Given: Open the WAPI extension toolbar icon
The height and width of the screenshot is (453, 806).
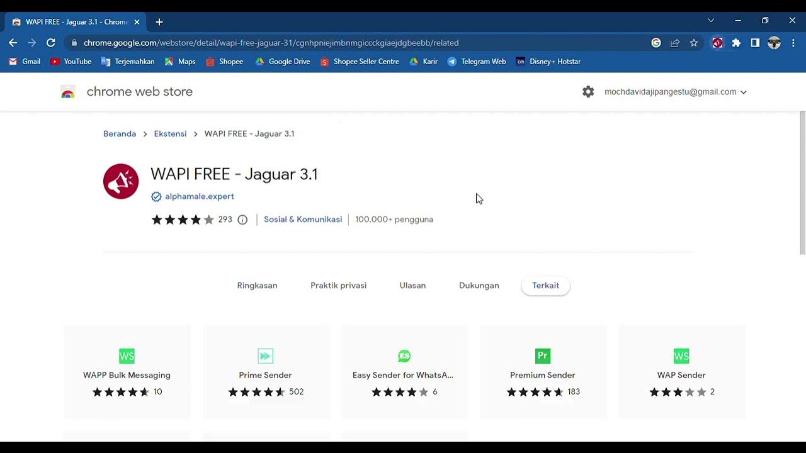Looking at the screenshot, I should pyautogui.click(x=717, y=43).
